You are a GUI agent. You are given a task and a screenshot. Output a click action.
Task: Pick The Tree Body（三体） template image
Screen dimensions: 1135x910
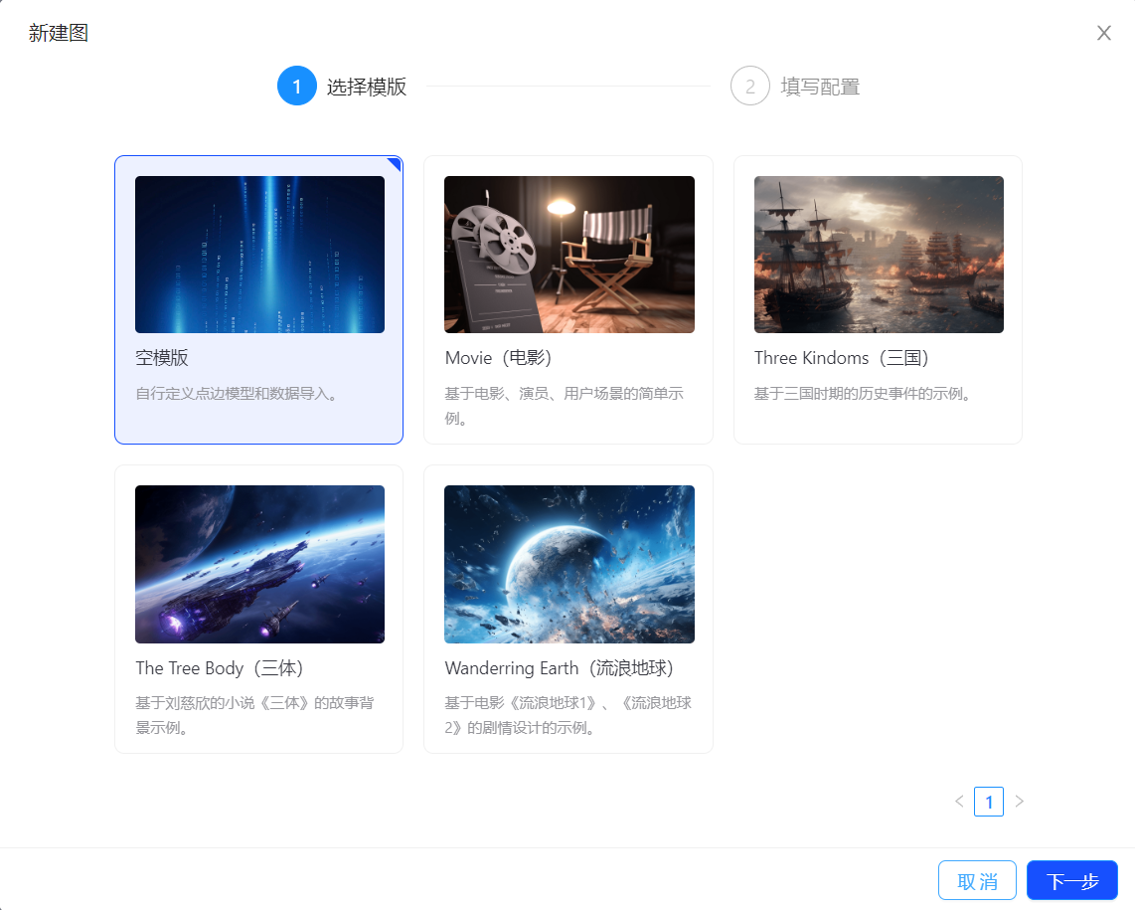point(259,564)
